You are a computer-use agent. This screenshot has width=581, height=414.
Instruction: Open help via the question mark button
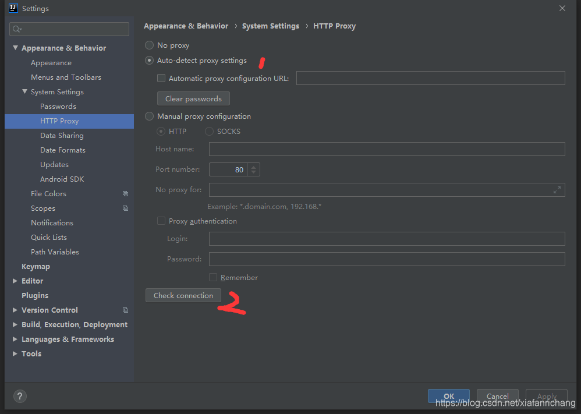[20, 396]
